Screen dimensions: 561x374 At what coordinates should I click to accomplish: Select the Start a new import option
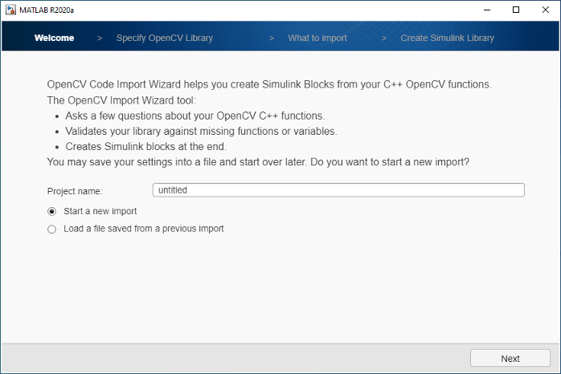point(52,211)
